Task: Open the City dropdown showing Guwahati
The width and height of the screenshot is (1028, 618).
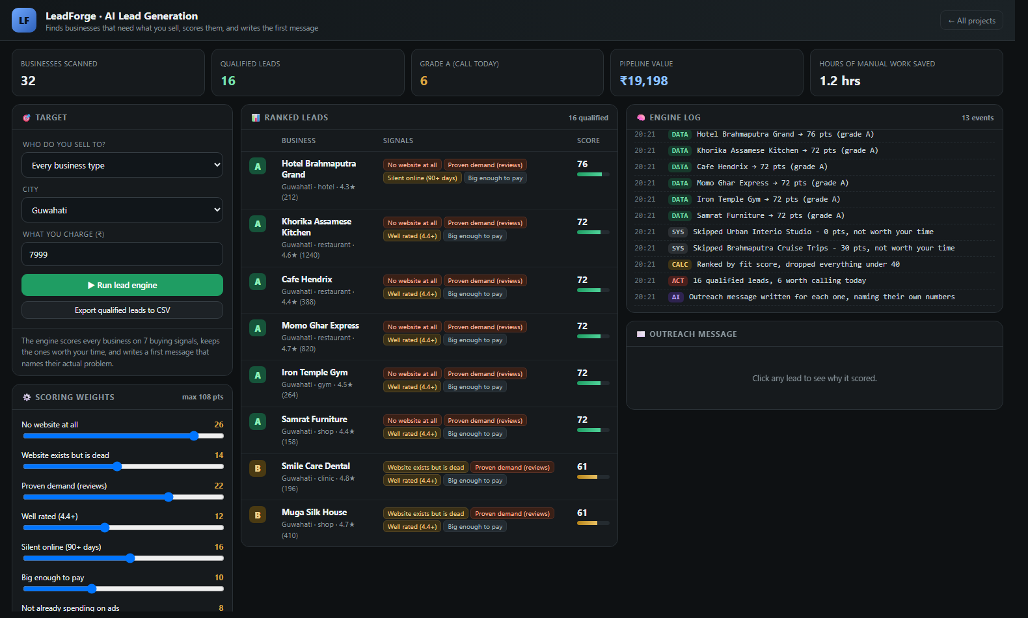Action: 122,210
